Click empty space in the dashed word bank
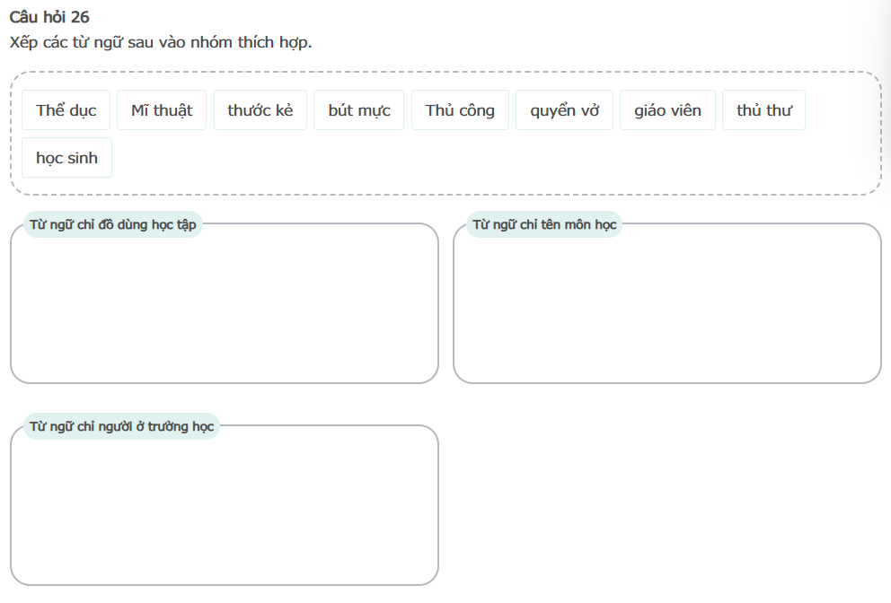This screenshot has height=603, width=891. tap(494, 162)
